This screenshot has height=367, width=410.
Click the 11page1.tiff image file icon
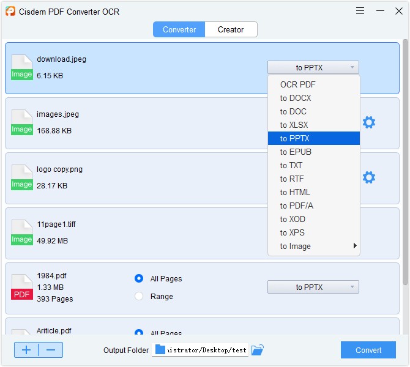(x=22, y=232)
